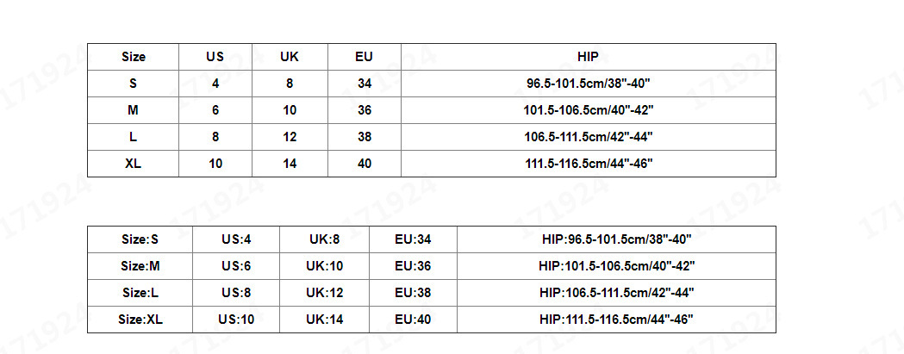This screenshot has height=354, width=904.
Task: Select the "EU:34" cell
Action: point(413,239)
